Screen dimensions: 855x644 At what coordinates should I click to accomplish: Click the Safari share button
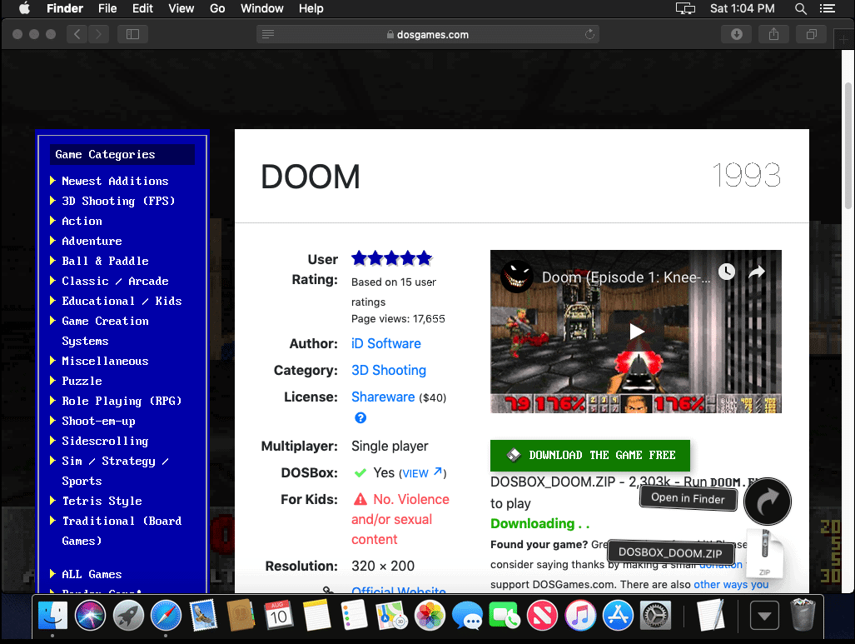click(773, 34)
